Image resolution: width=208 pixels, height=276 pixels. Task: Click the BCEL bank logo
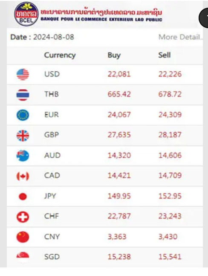coord(26,14)
